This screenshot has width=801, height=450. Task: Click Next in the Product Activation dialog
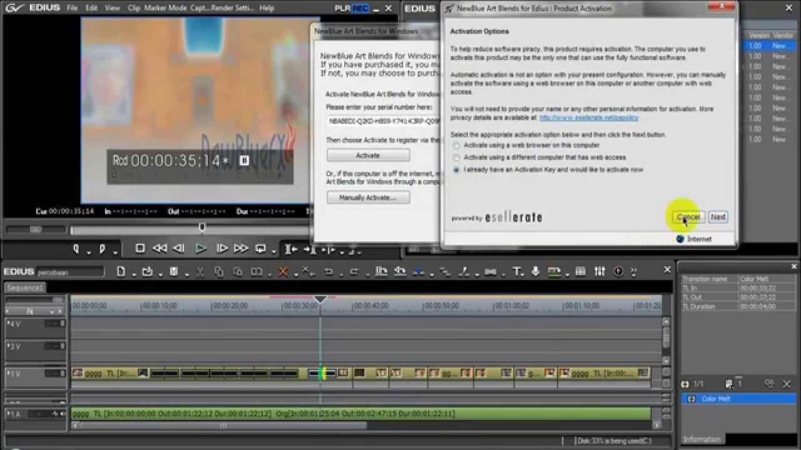(718, 217)
